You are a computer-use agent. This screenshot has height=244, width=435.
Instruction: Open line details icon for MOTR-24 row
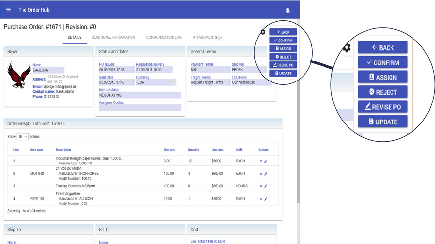click(261, 174)
